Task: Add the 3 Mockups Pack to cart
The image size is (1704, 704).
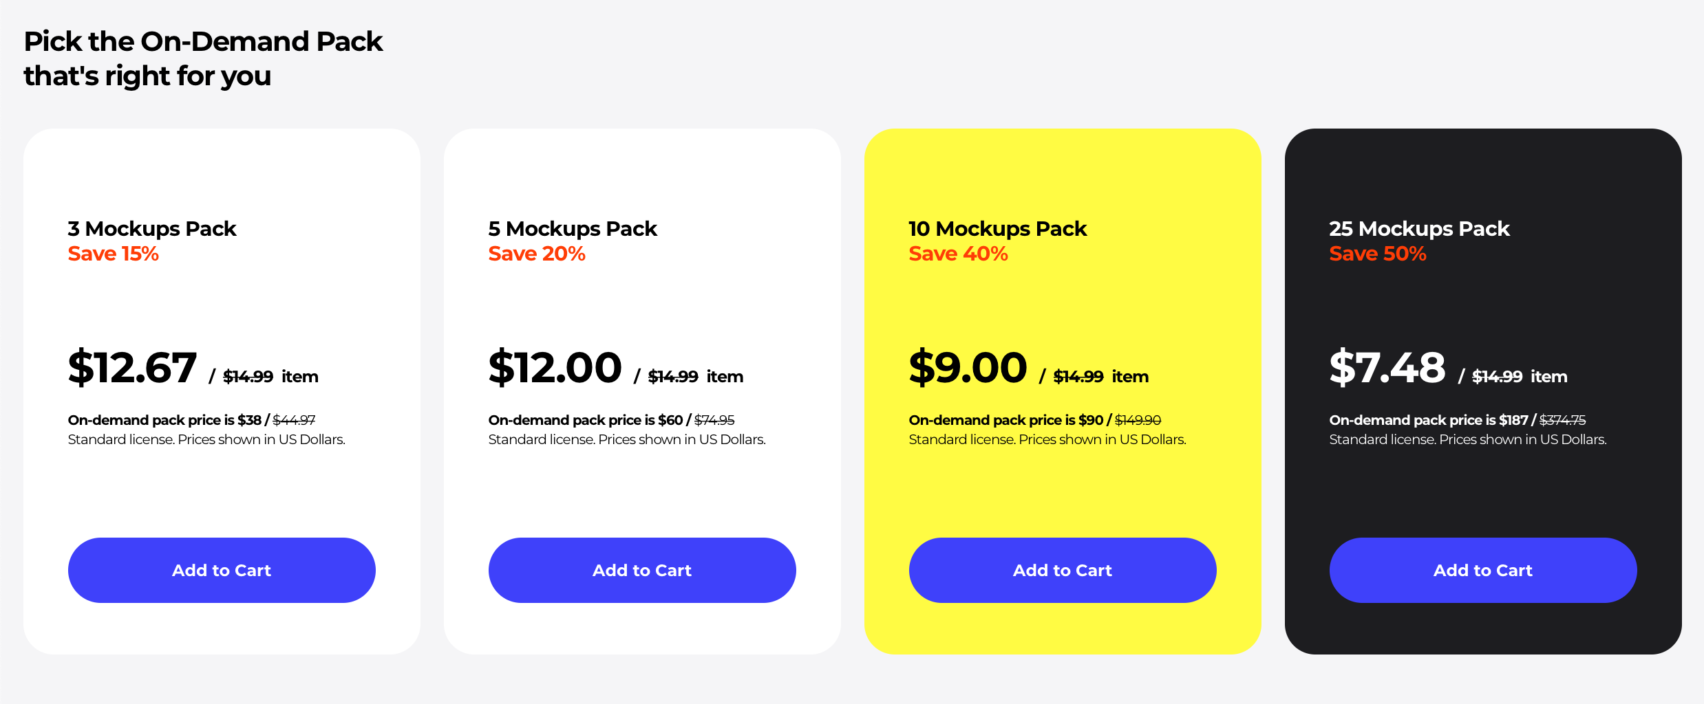Action: pyautogui.click(x=222, y=570)
